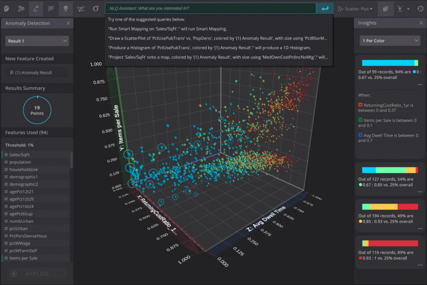Open the 1 Per Color dropdown
The image size is (427, 285).
pyautogui.click(x=390, y=41)
